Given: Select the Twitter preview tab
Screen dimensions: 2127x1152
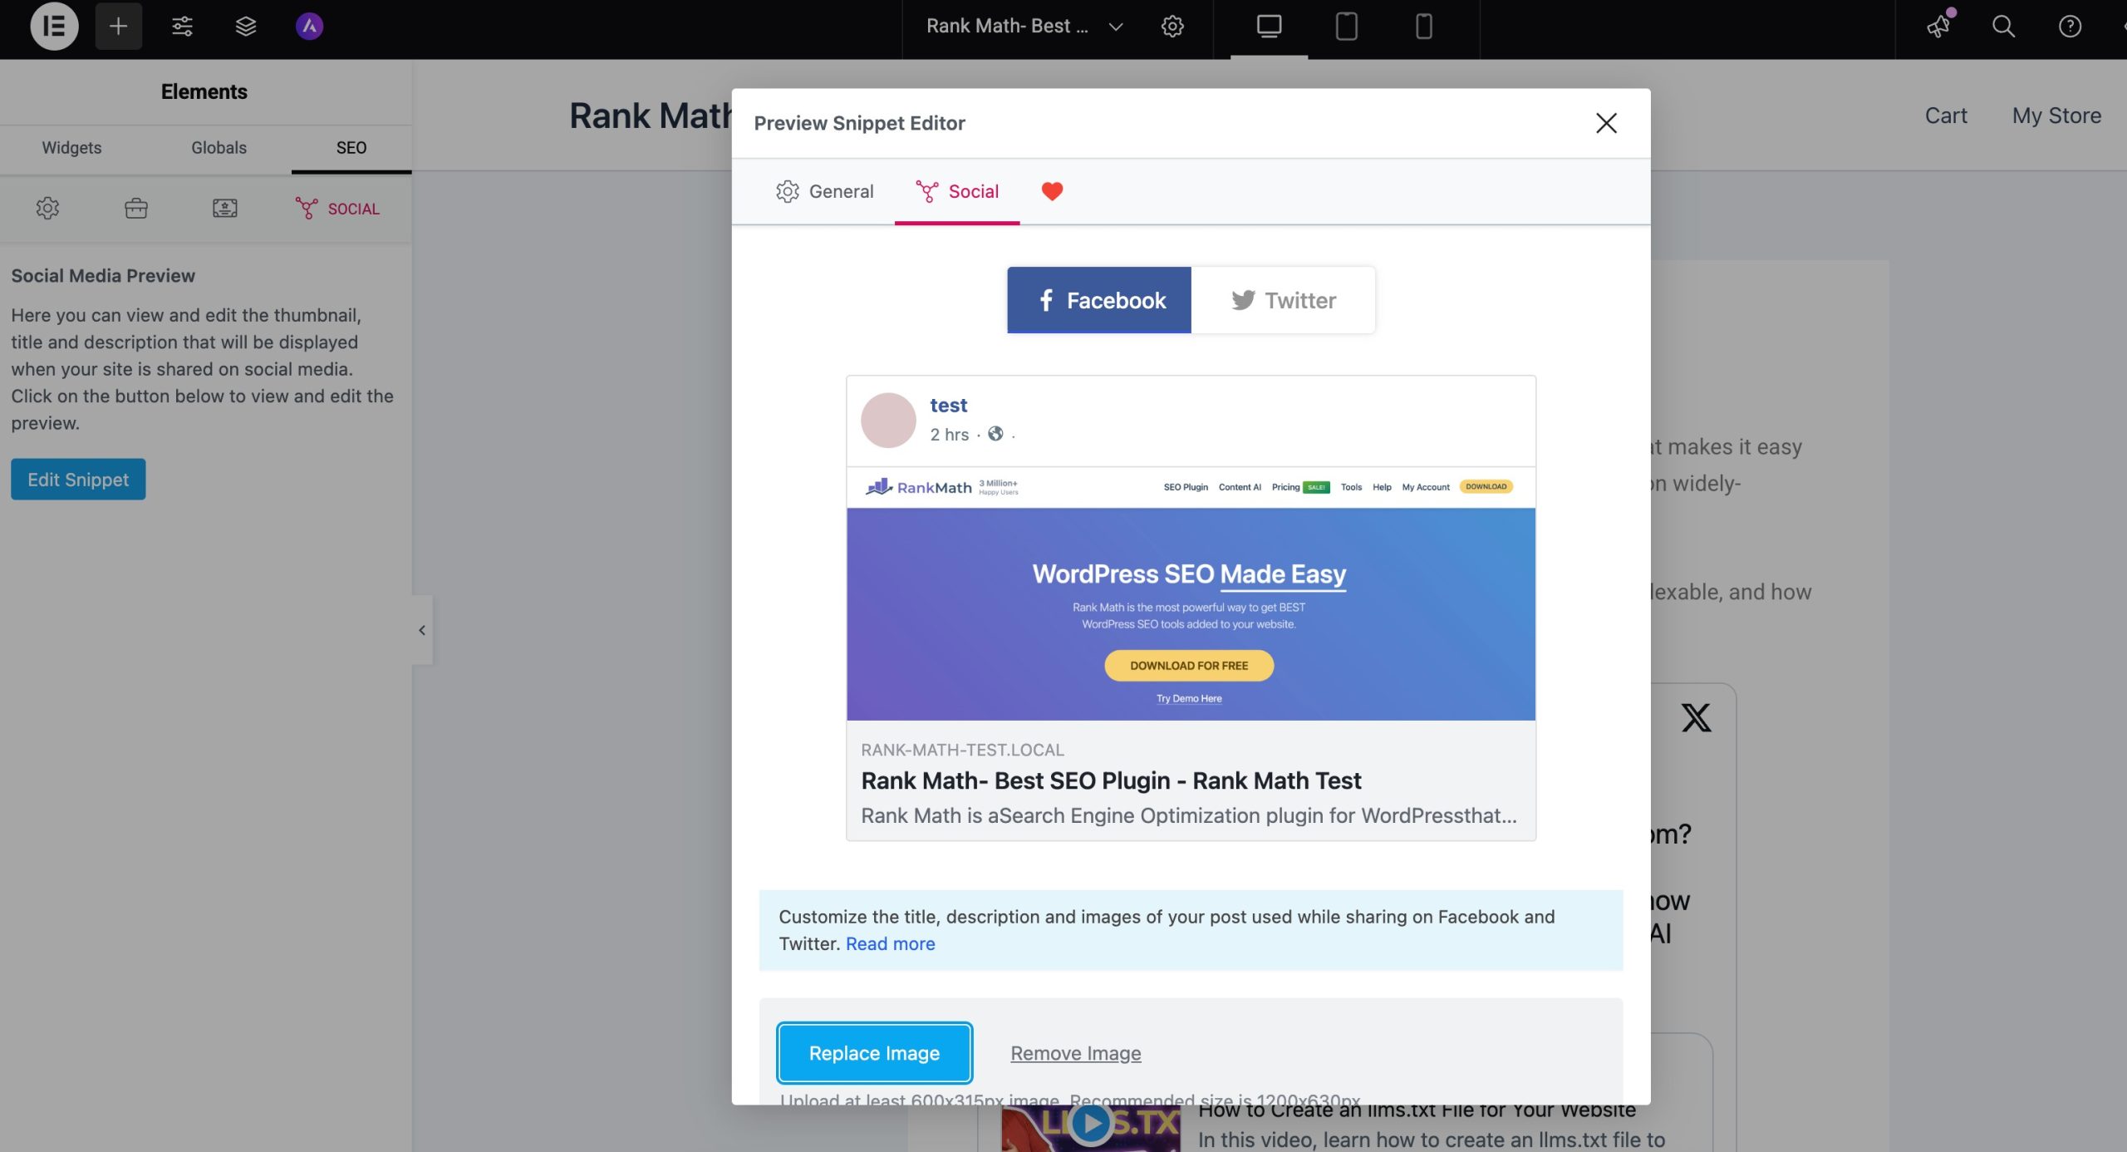Looking at the screenshot, I should click(x=1283, y=300).
